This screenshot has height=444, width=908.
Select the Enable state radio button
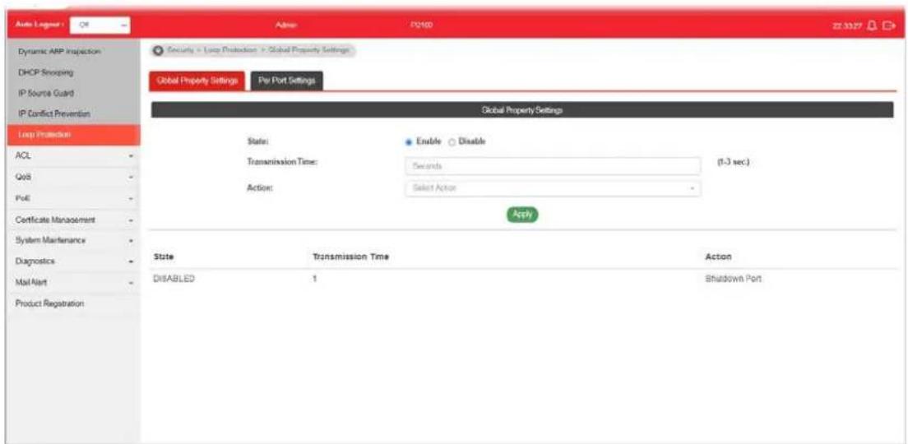point(408,141)
